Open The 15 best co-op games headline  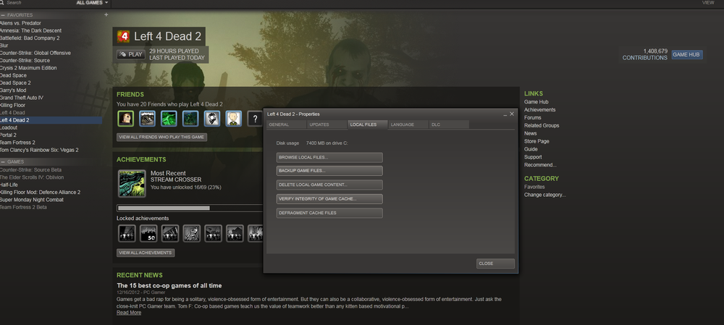coord(169,285)
